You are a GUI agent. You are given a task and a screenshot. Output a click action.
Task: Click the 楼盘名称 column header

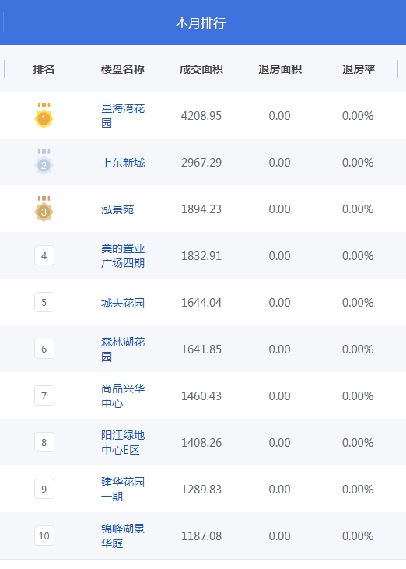(123, 69)
